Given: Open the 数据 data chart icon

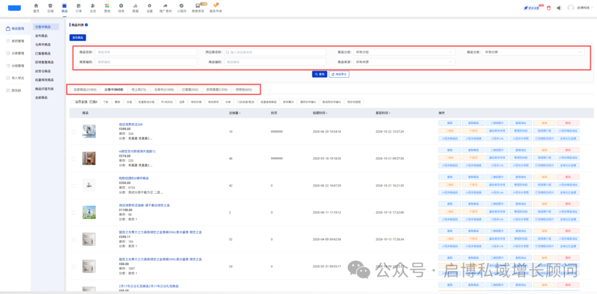Looking at the screenshot, I should click(x=135, y=6).
